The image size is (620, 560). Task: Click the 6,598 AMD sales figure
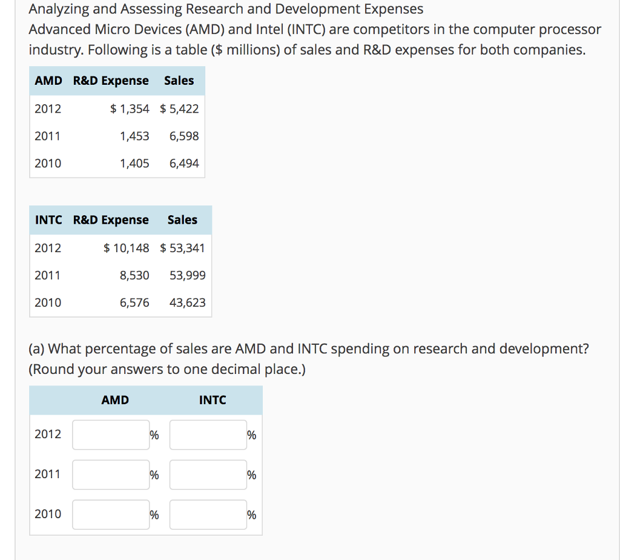click(x=185, y=136)
